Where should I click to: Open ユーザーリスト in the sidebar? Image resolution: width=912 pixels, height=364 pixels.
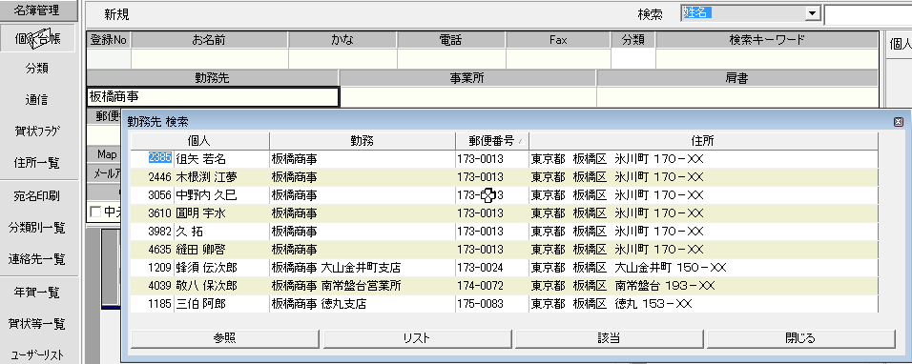38,354
